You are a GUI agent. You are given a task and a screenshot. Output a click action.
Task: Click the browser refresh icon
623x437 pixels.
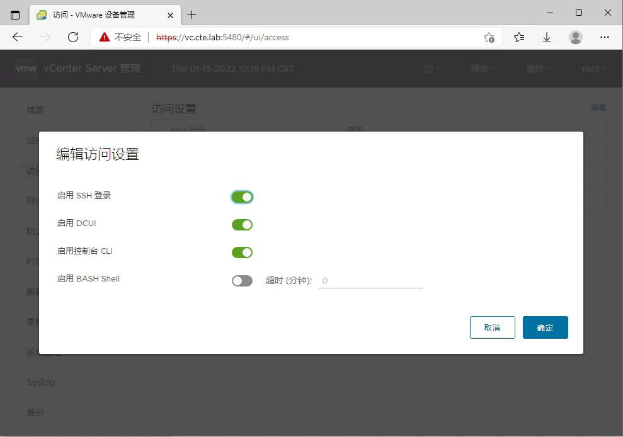tap(72, 37)
